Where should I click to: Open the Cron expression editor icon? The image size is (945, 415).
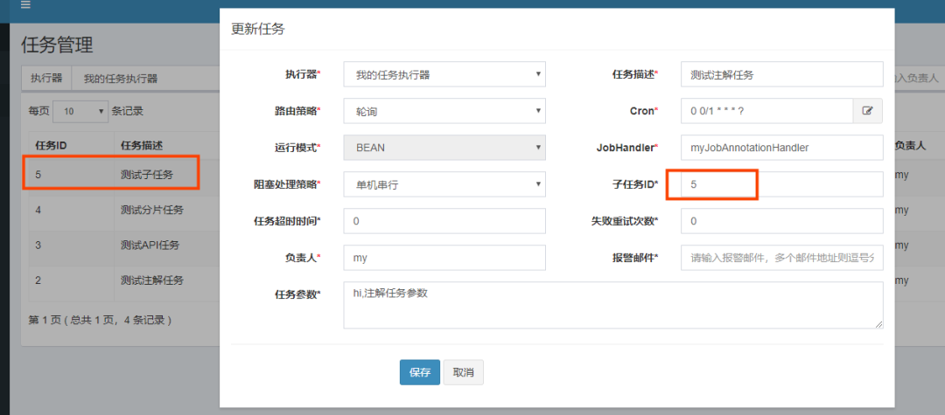tap(868, 111)
